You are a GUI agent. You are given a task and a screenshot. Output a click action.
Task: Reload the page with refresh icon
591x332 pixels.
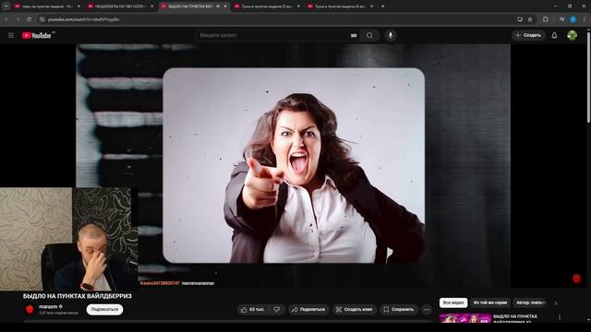(29, 19)
